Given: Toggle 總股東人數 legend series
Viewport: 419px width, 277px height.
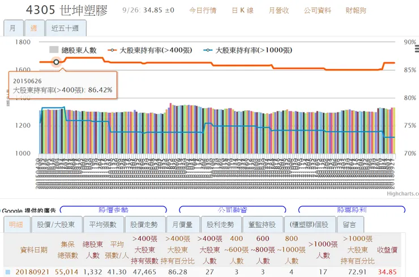Looking at the screenshot, I should click(73, 50).
